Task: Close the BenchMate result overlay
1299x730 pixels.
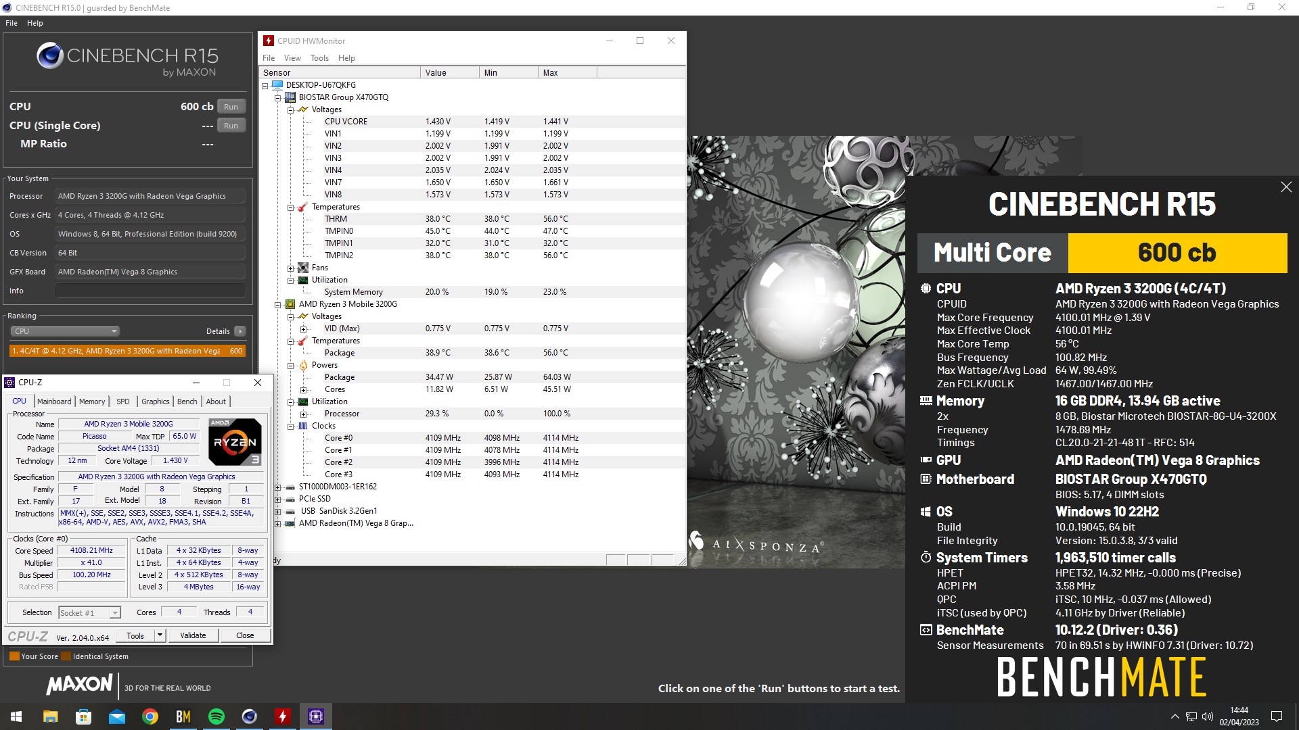Action: (1286, 187)
